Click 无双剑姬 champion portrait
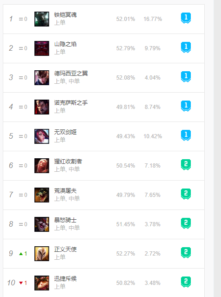221x297 pixels. [42, 136]
